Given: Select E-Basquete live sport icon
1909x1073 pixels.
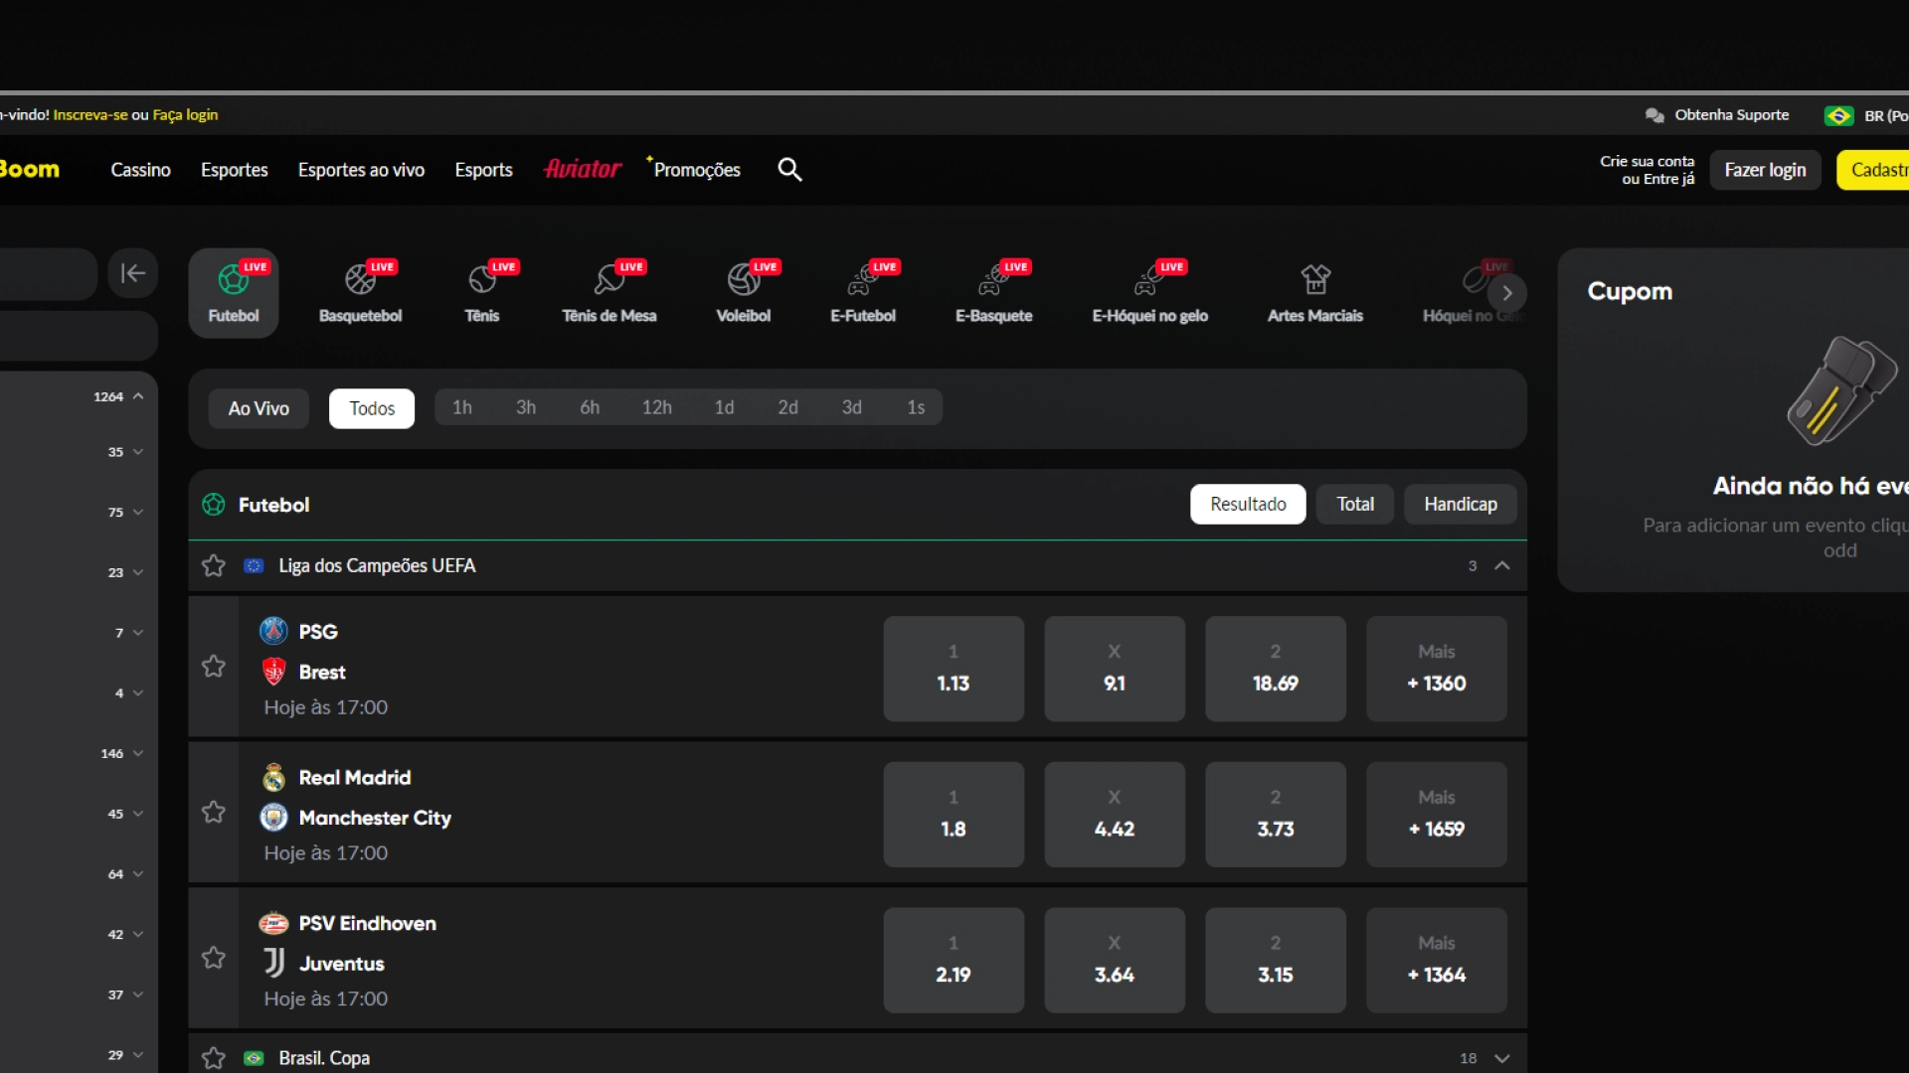Looking at the screenshot, I should click(x=994, y=293).
